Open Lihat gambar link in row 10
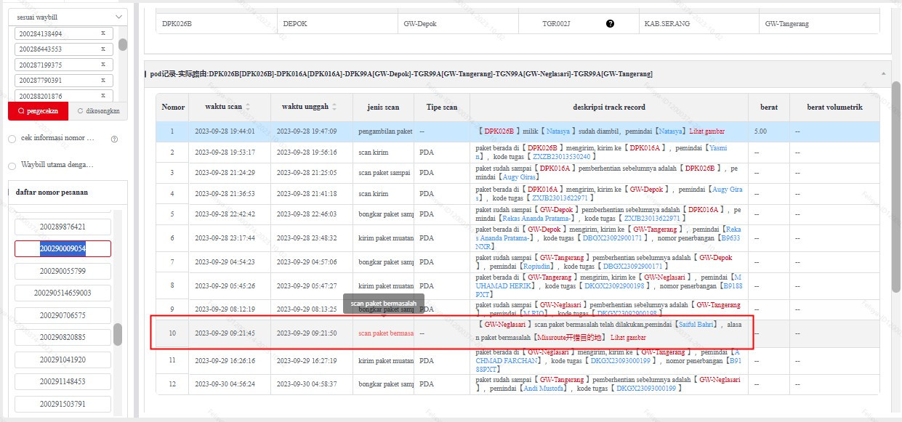This screenshot has height=422, width=902. [x=628, y=338]
